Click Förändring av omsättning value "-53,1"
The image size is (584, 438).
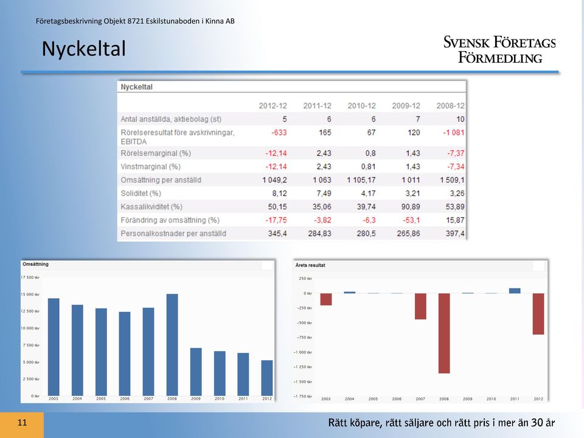(x=411, y=220)
